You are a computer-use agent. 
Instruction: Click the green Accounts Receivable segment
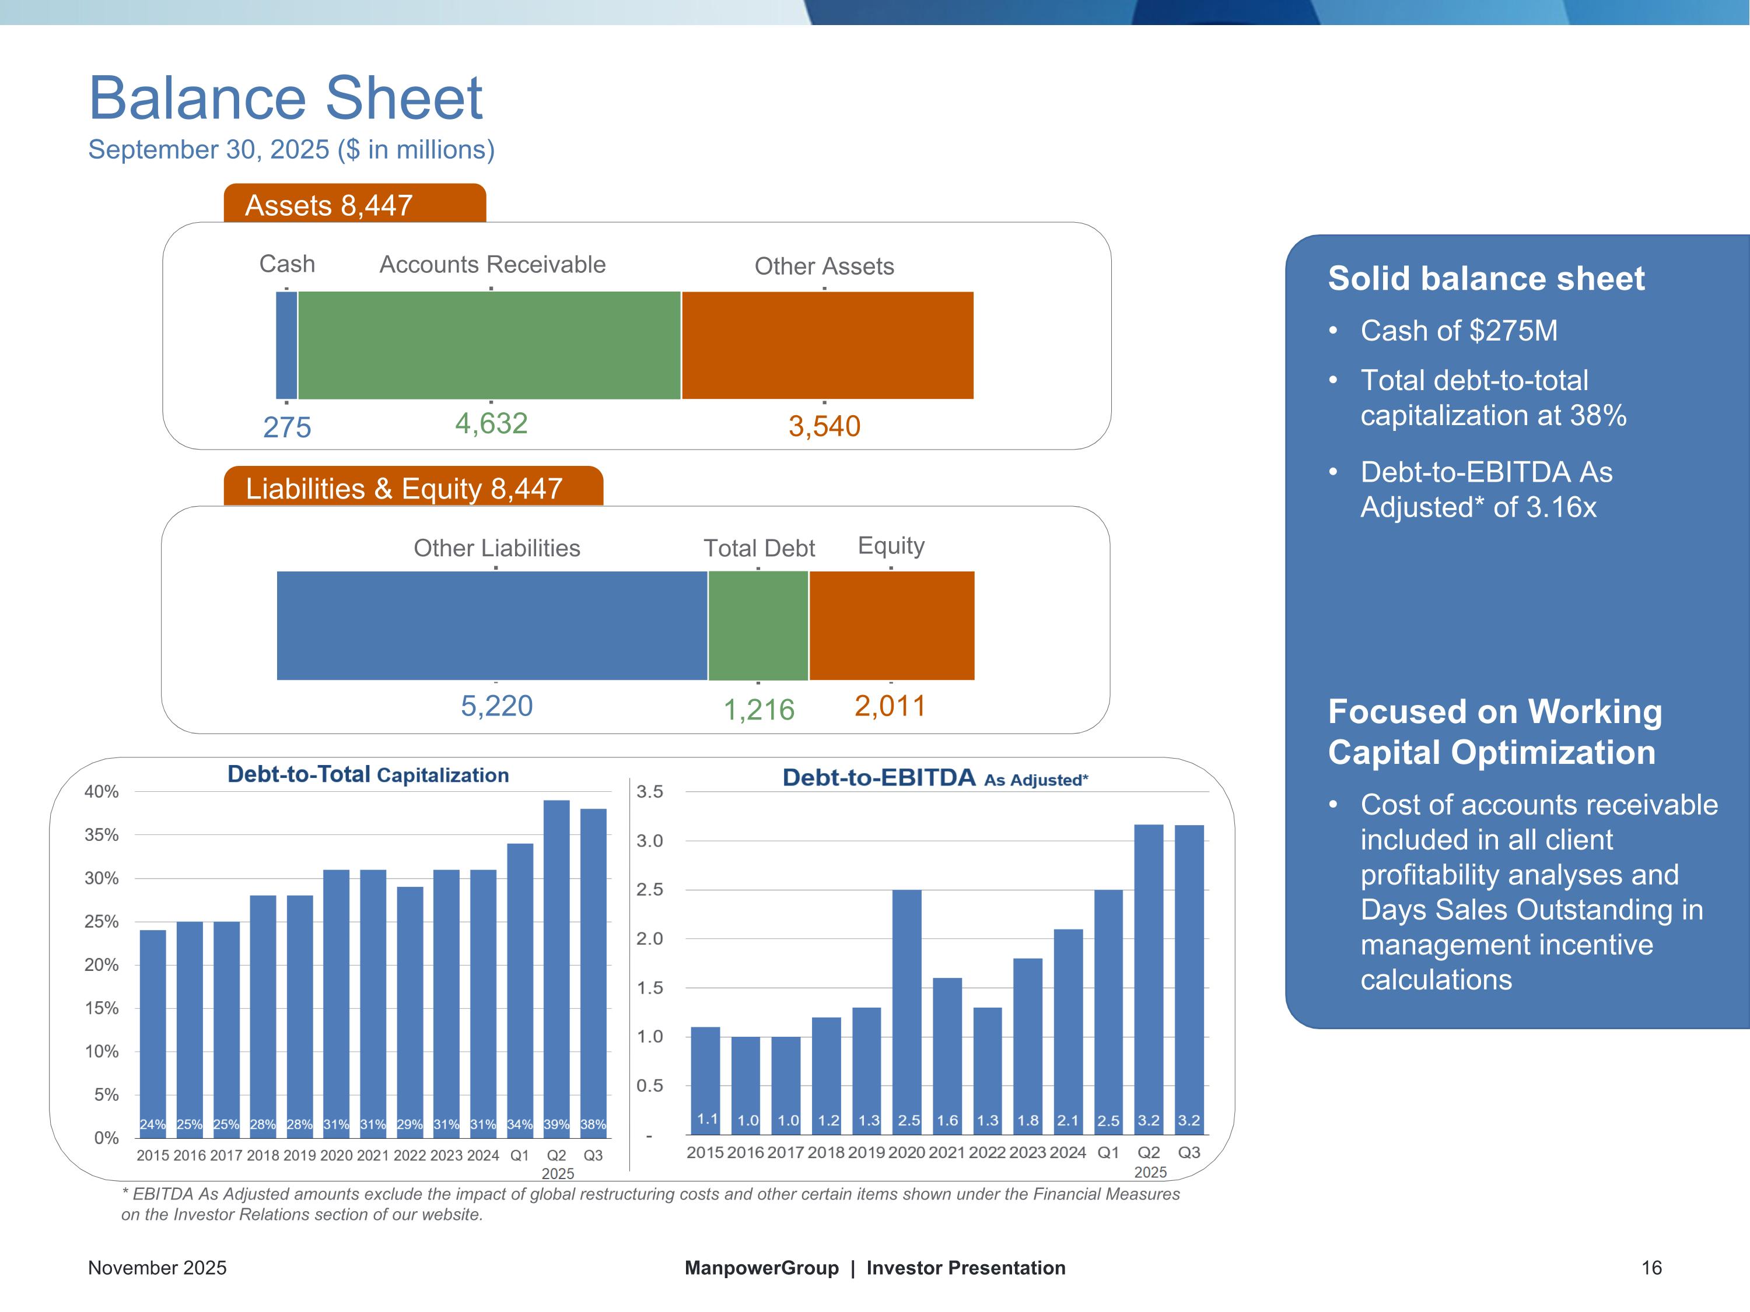pos(489,346)
